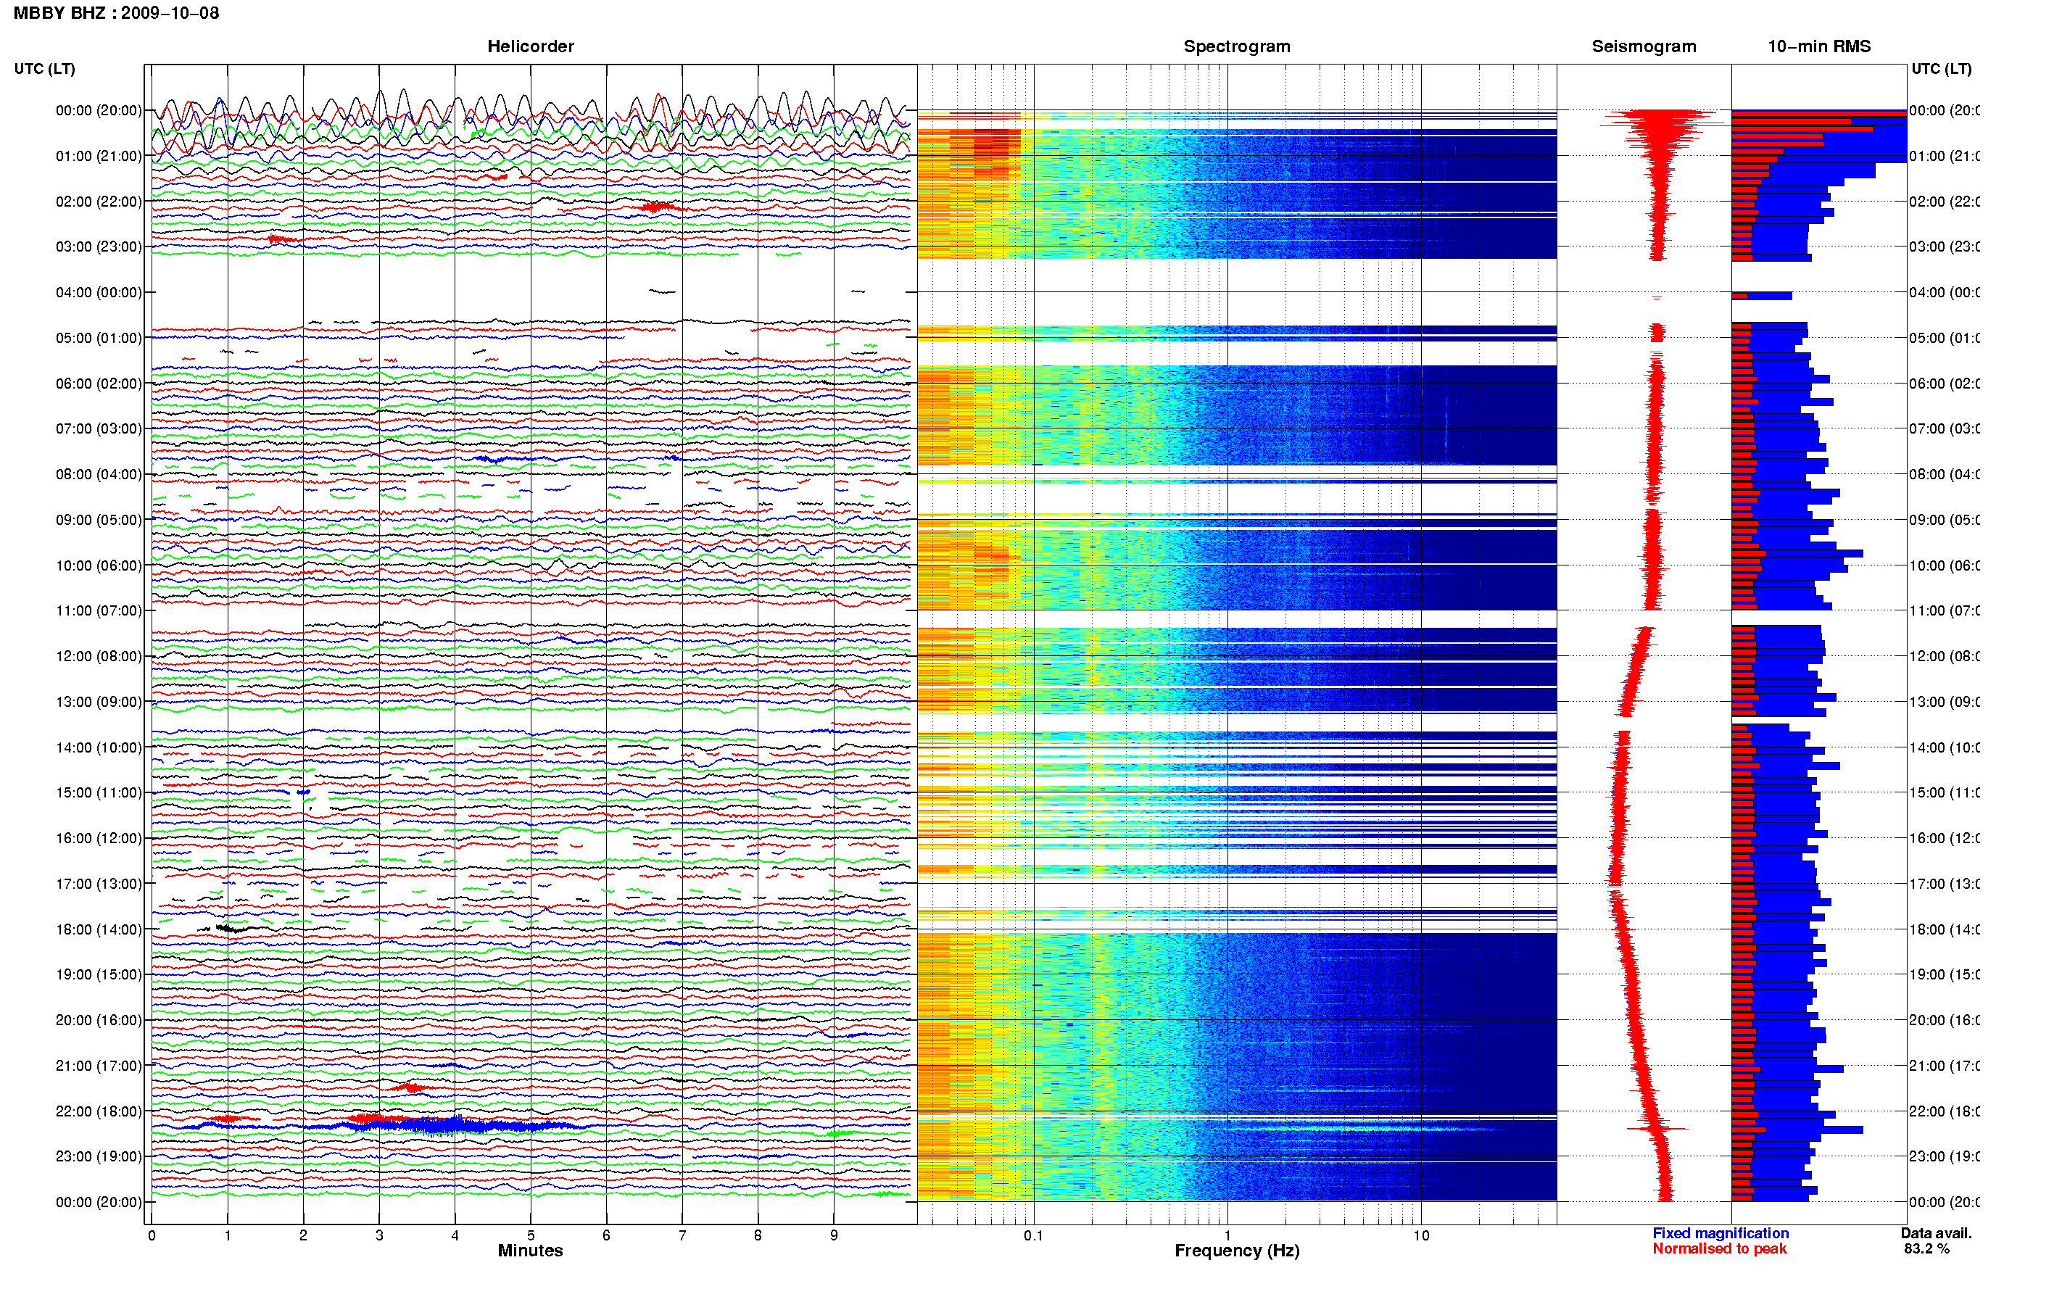Click left time label 20:00 (16:00)

click(99, 1019)
